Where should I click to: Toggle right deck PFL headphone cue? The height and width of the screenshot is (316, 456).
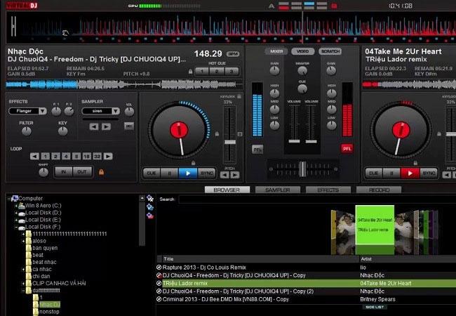click(x=347, y=149)
